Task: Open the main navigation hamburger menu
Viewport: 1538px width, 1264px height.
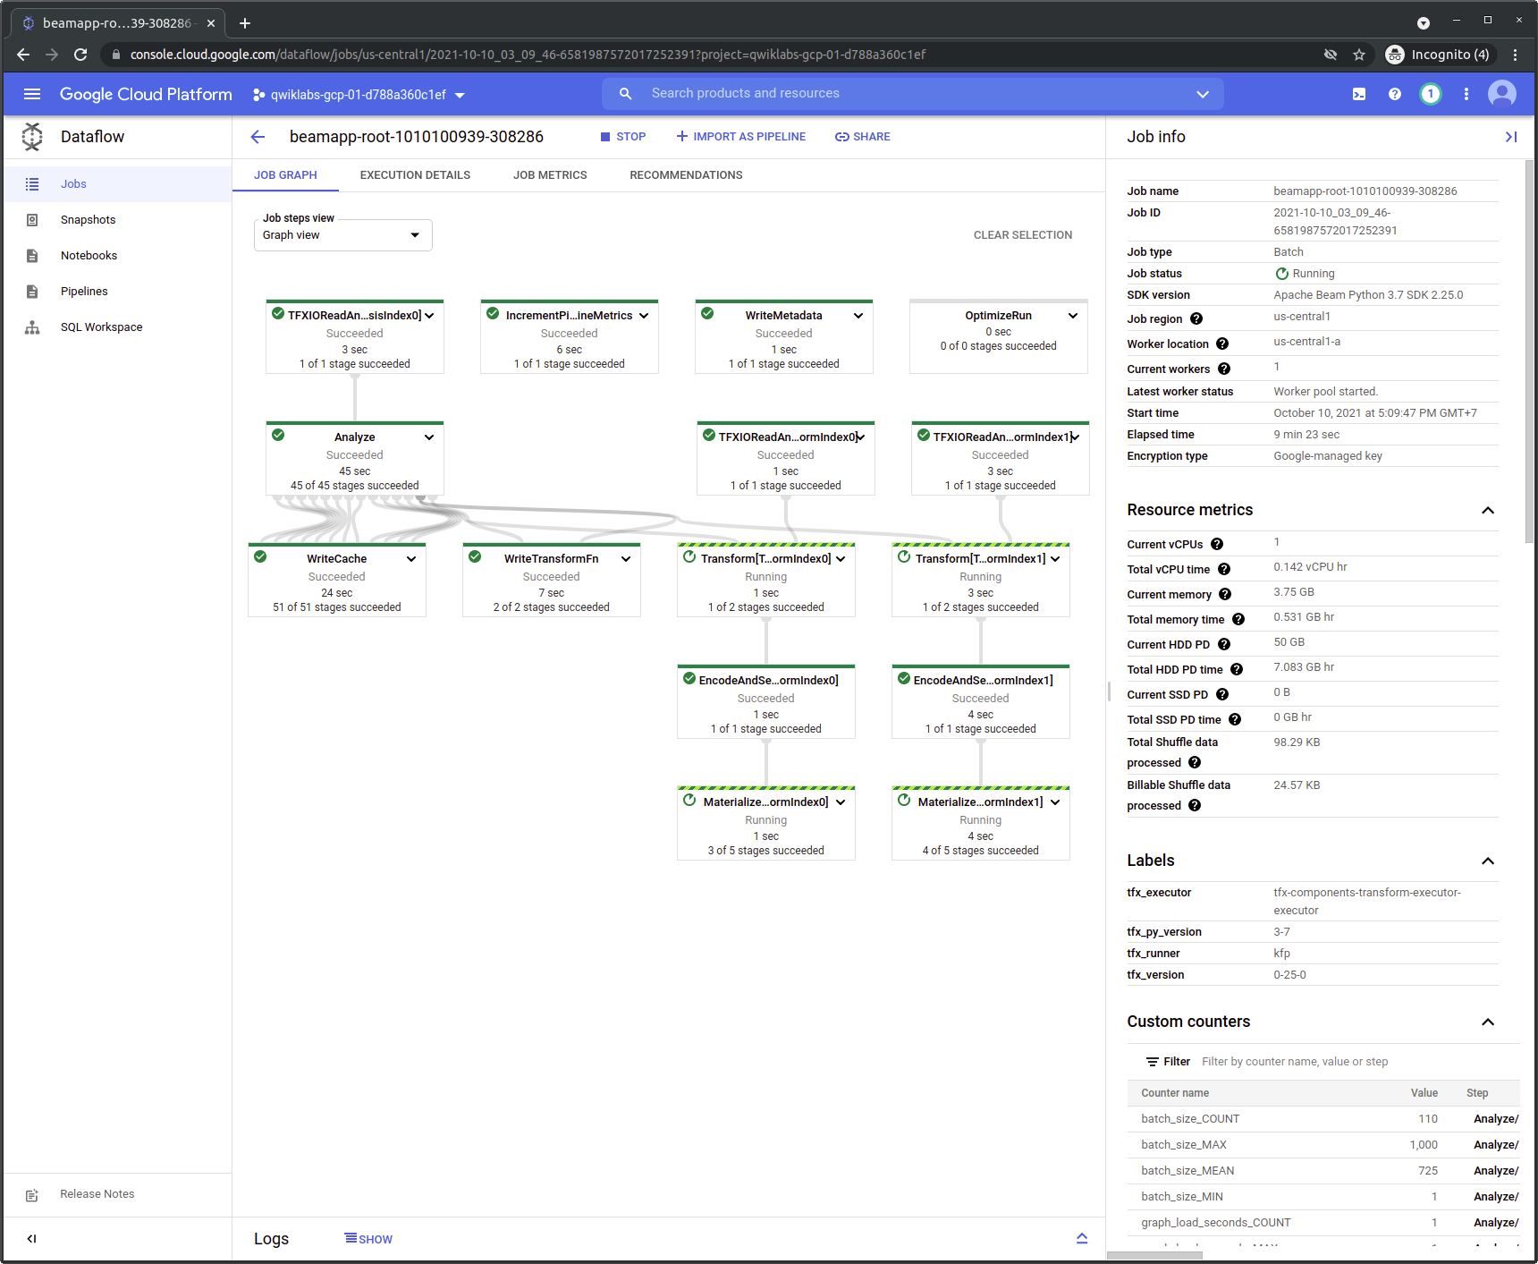Action: [32, 94]
